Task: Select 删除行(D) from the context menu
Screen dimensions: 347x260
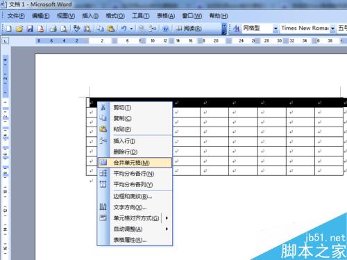Action: [135, 152]
